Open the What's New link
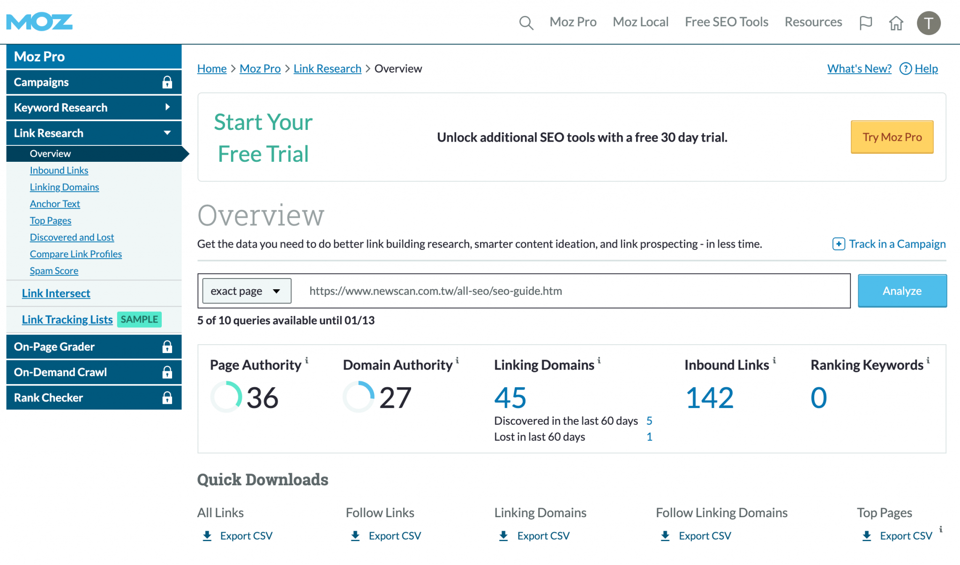This screenshot has height=565, width=960. click(859, 68)
